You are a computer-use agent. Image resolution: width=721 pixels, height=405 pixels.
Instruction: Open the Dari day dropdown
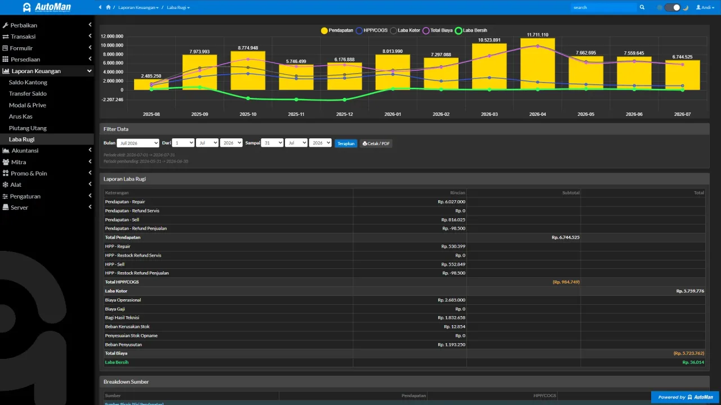click(x=183, y=143)
